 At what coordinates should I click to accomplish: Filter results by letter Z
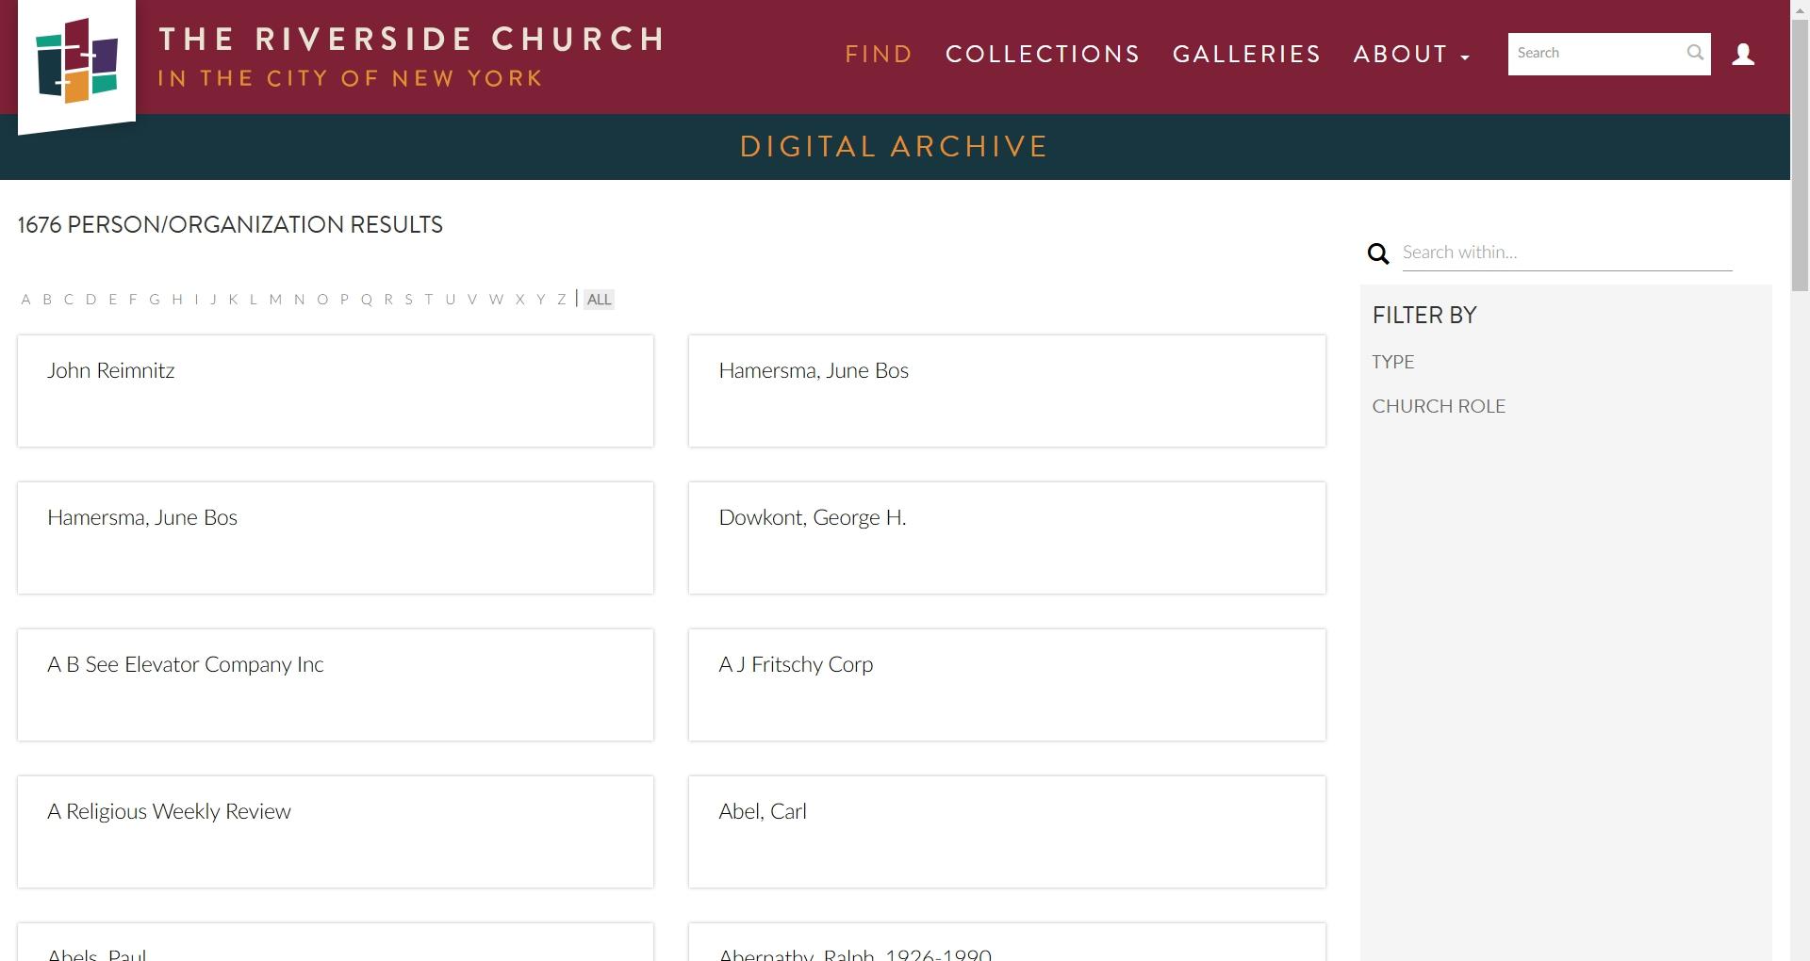(x=562, y=300)
